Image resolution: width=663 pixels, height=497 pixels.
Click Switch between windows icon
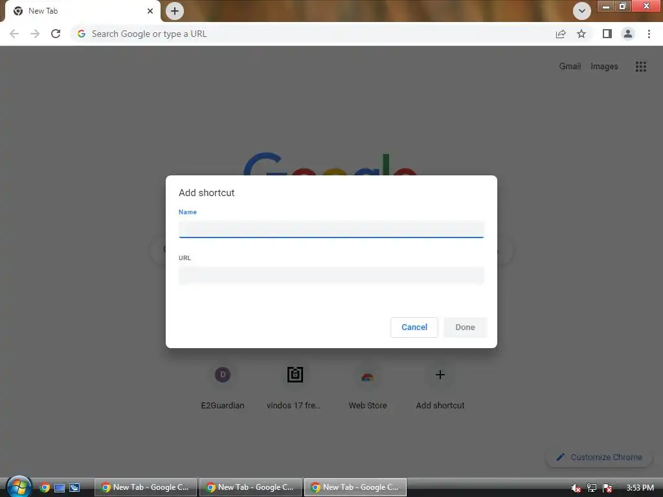click(x=74, y=487)
